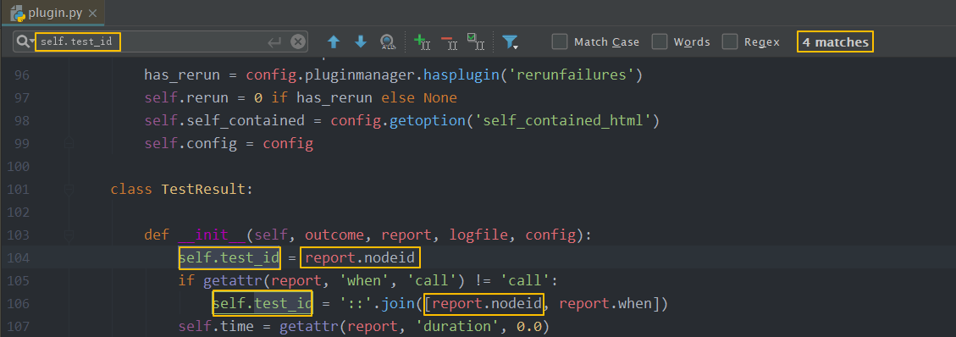
Task: Enable the Regex checkbox
Action: pyautogui.click(x=730, y=42)
